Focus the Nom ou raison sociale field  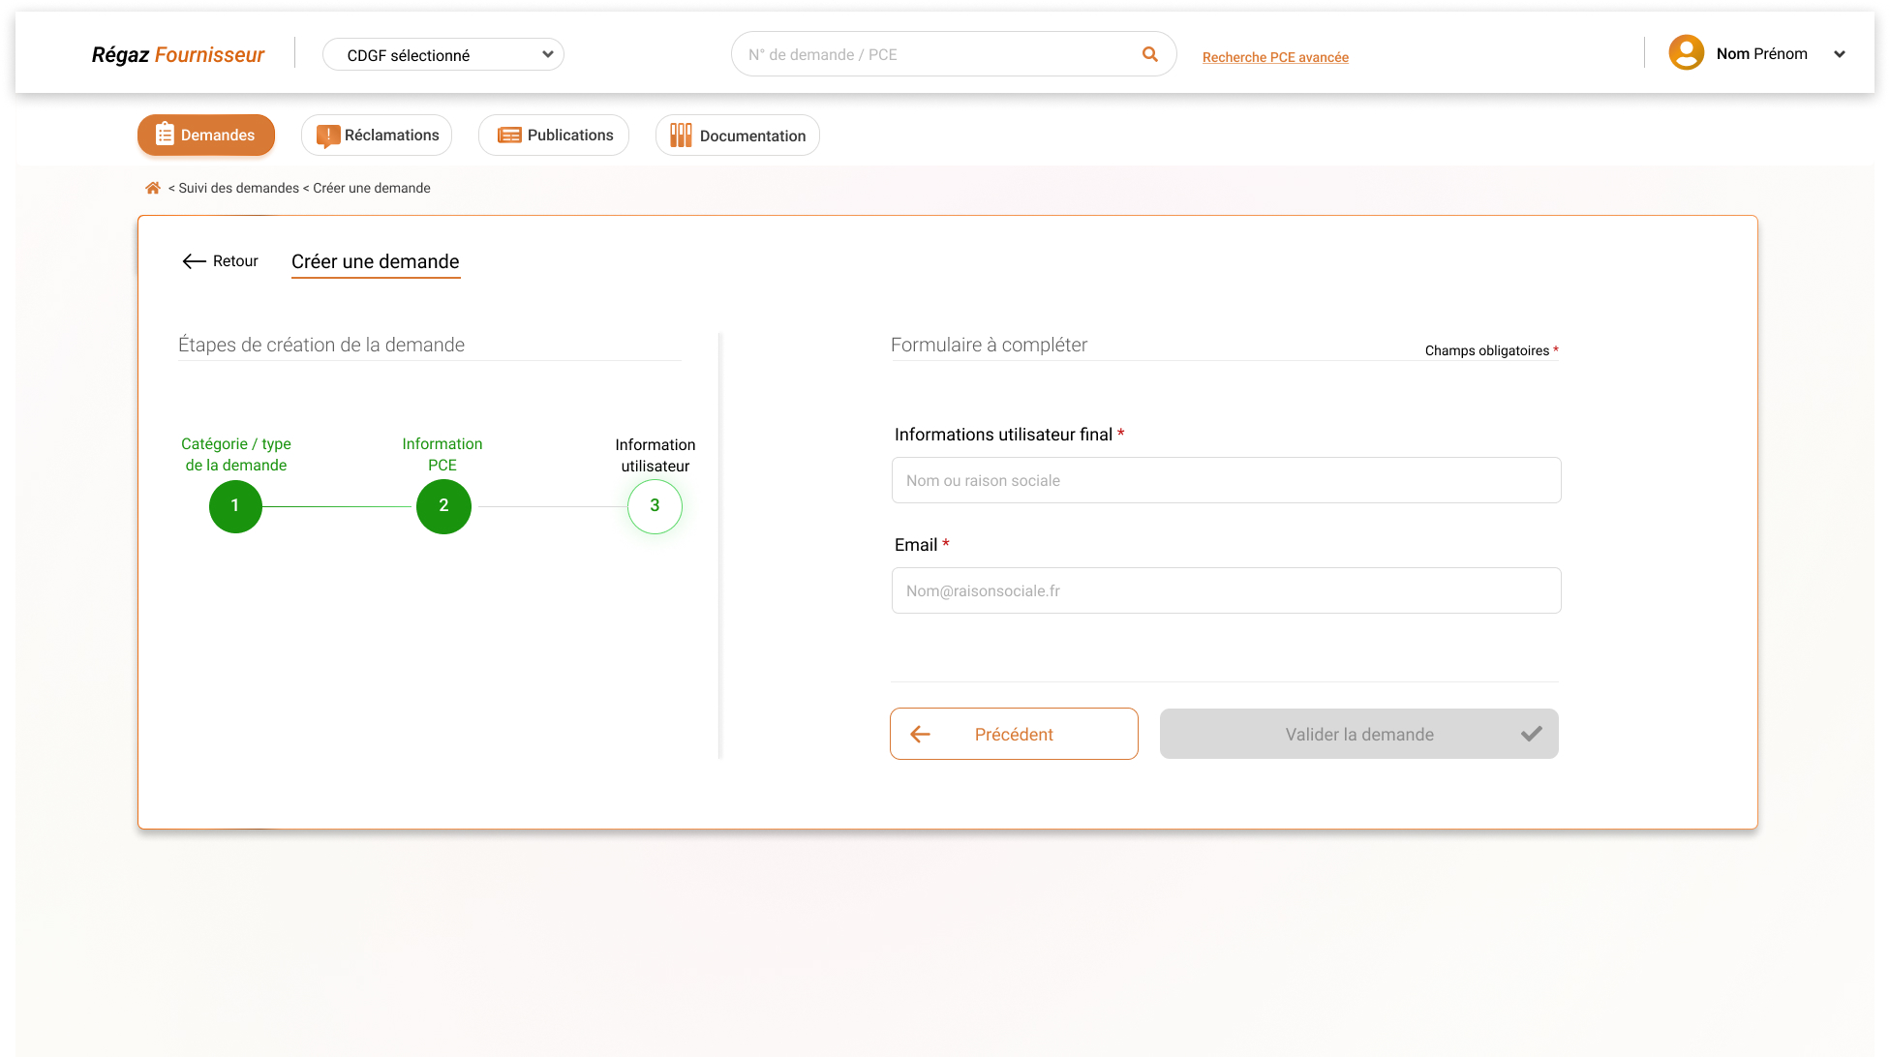1226,480
